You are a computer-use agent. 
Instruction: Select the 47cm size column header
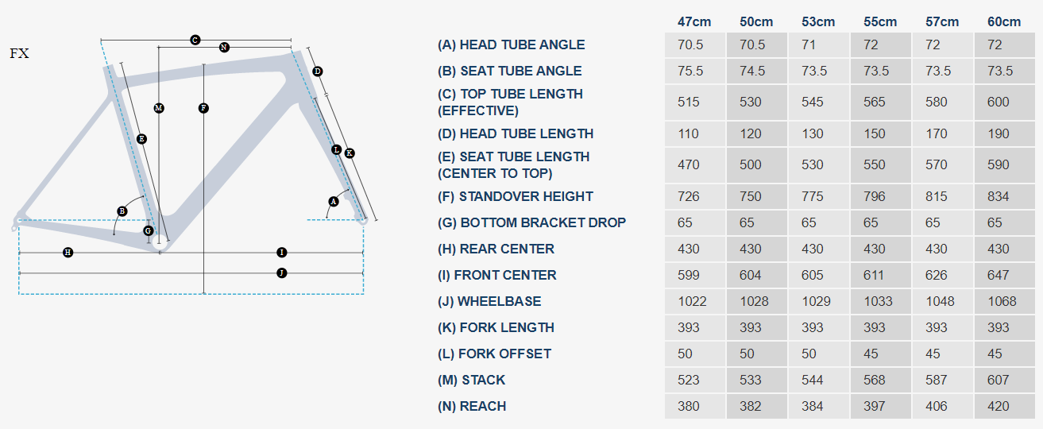(694, 21)
